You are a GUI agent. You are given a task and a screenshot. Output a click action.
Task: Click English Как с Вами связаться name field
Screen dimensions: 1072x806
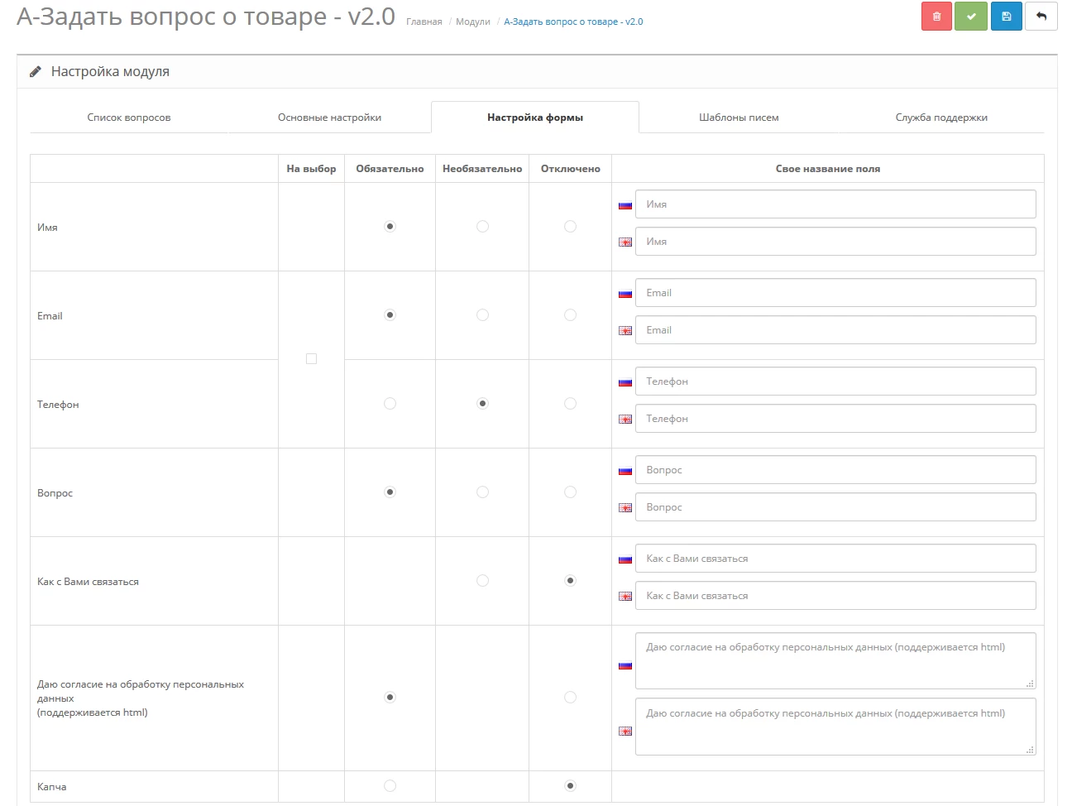pos(835,596)
